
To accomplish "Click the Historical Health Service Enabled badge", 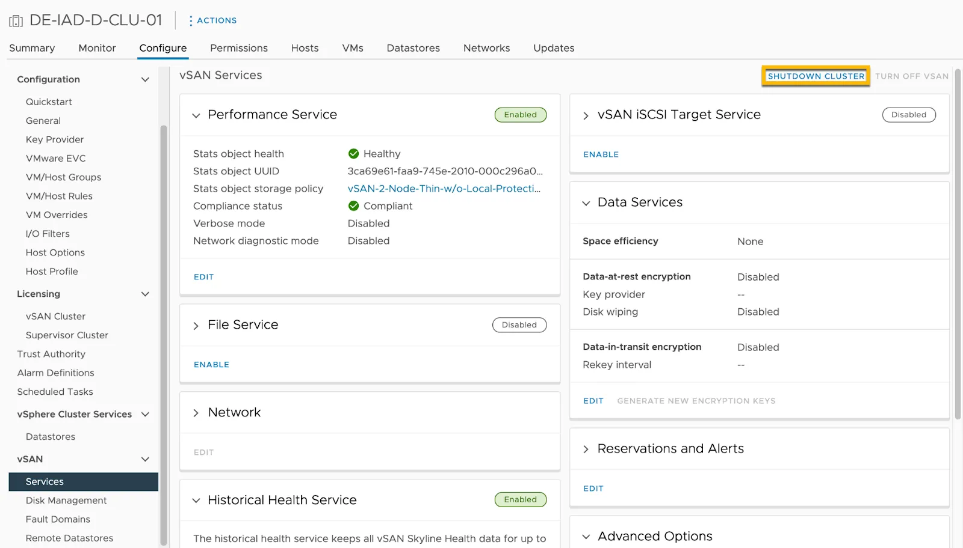I will [x=520, y=499].
